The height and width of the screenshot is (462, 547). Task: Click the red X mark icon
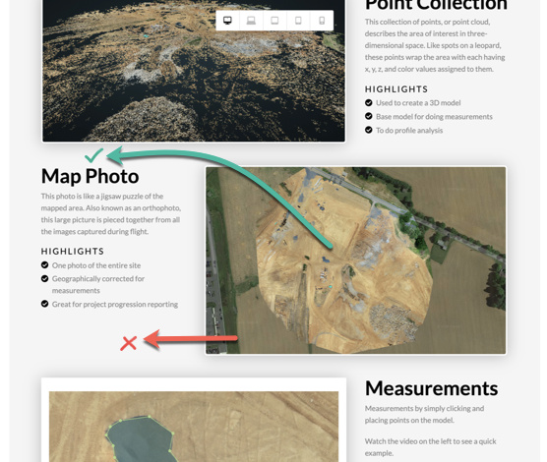(x=128, y=343)
